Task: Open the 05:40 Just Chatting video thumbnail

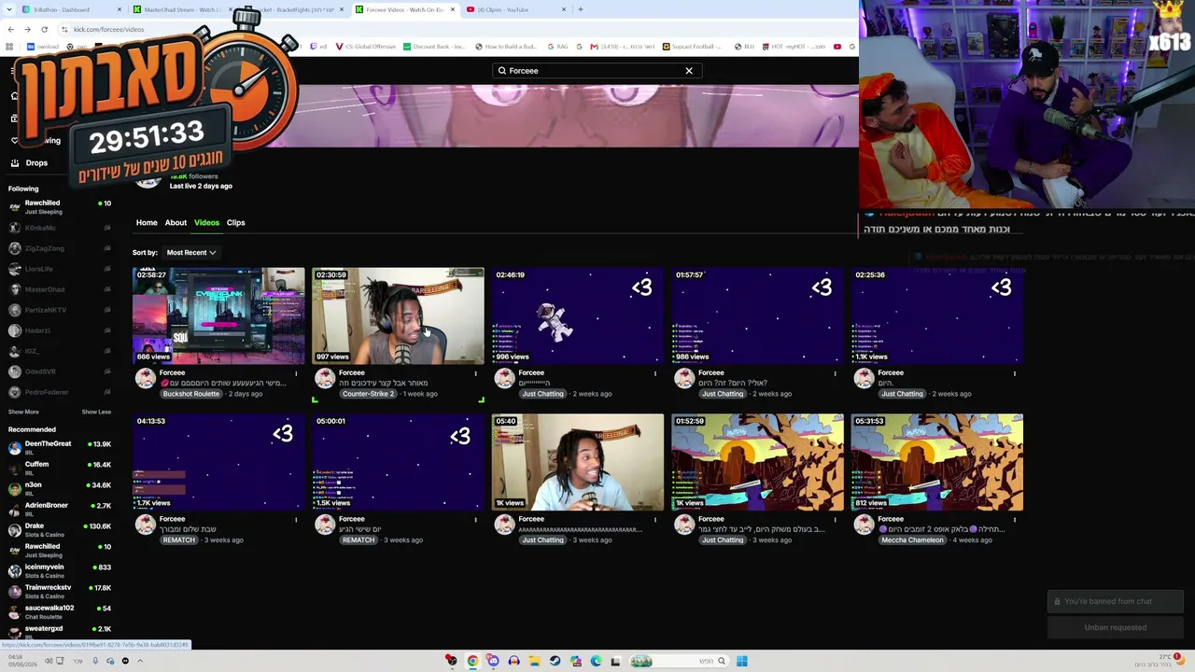Action: (578, 462)
